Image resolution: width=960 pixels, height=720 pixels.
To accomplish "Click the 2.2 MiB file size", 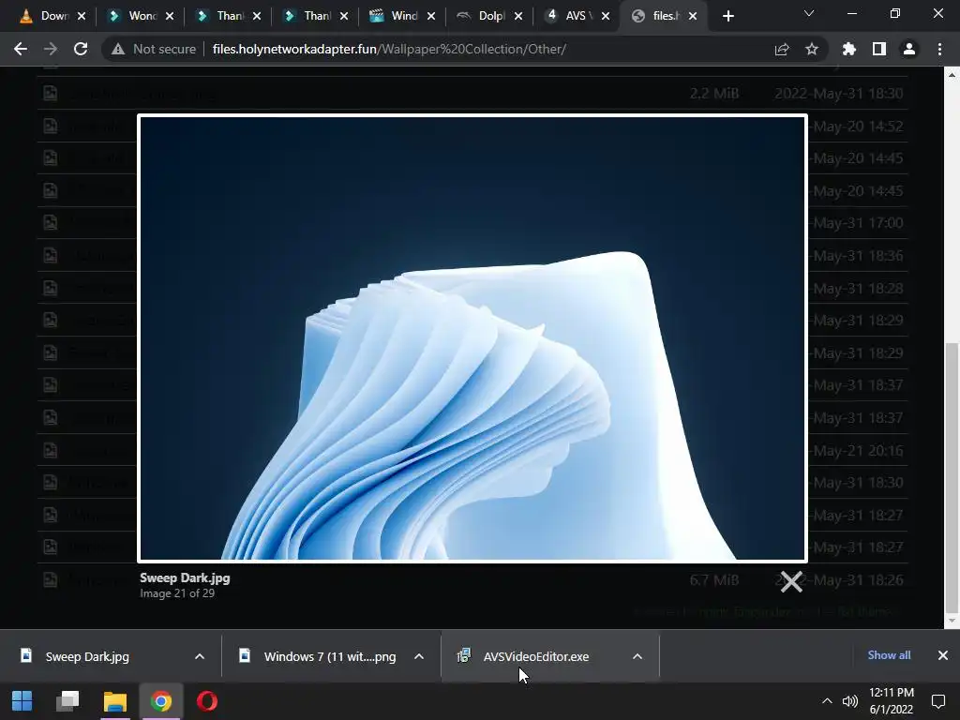I will 713,94.
